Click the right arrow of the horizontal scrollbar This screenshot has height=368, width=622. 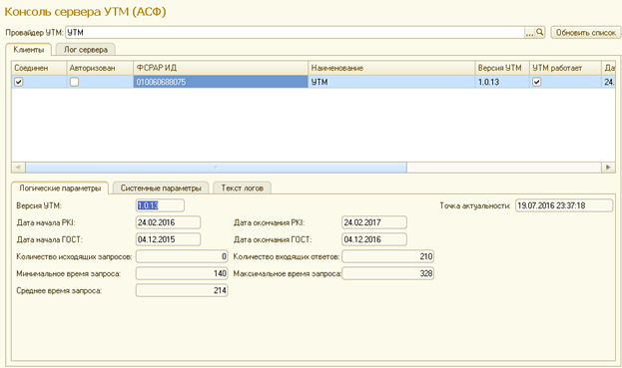(608, 168)
